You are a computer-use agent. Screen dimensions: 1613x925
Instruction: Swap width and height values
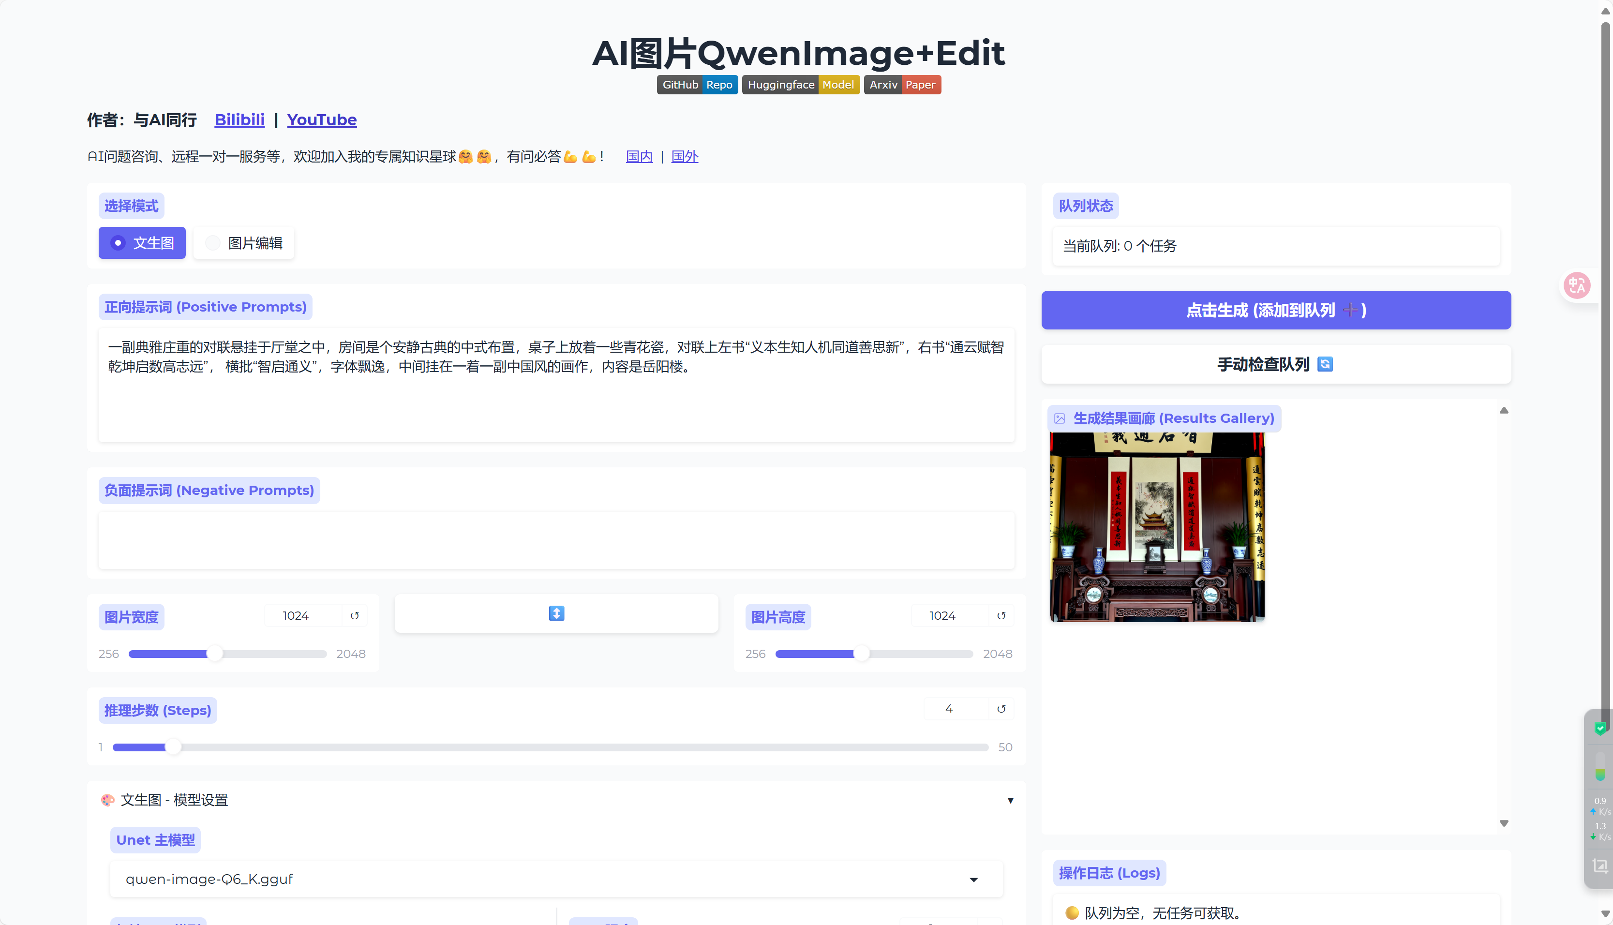pos(556,613)
